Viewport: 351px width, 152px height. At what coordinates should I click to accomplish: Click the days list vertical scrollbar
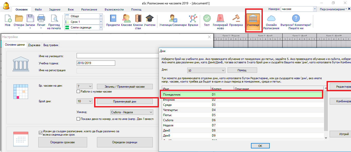click(x=326, y=115)
